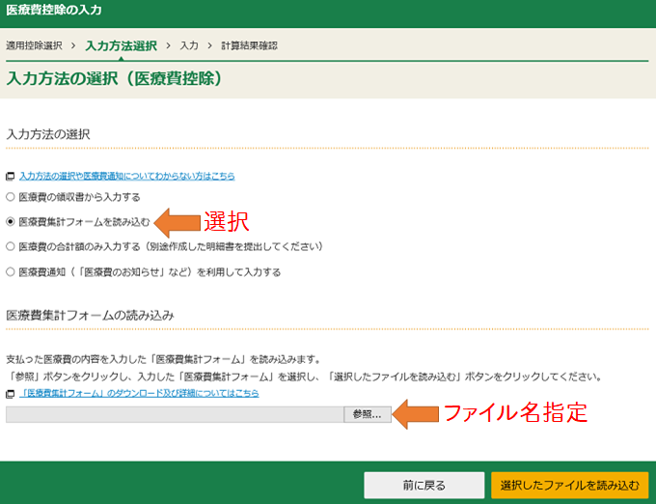Click the file path input field
This screenshot has width=656, height=504.
[x=175, y=414]
